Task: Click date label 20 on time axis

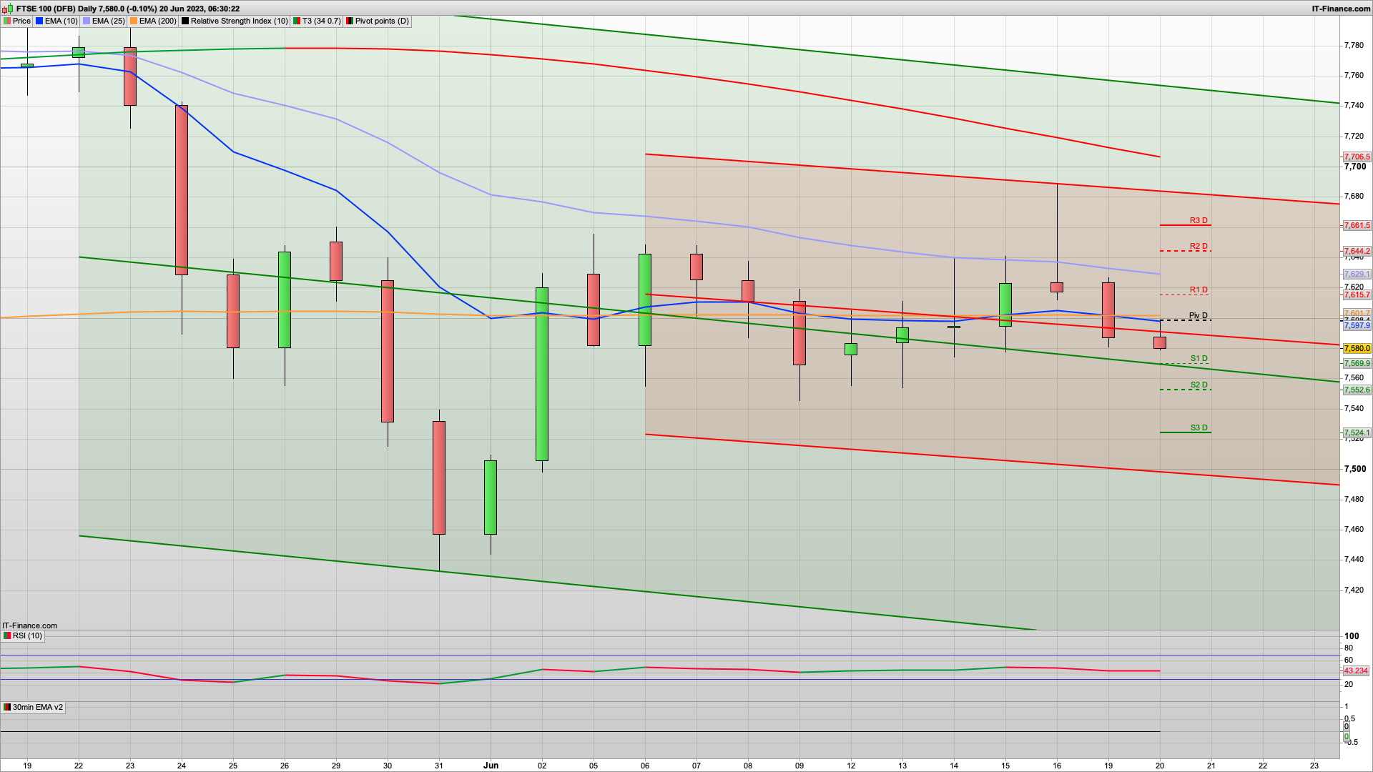Action: [1160, 765]
